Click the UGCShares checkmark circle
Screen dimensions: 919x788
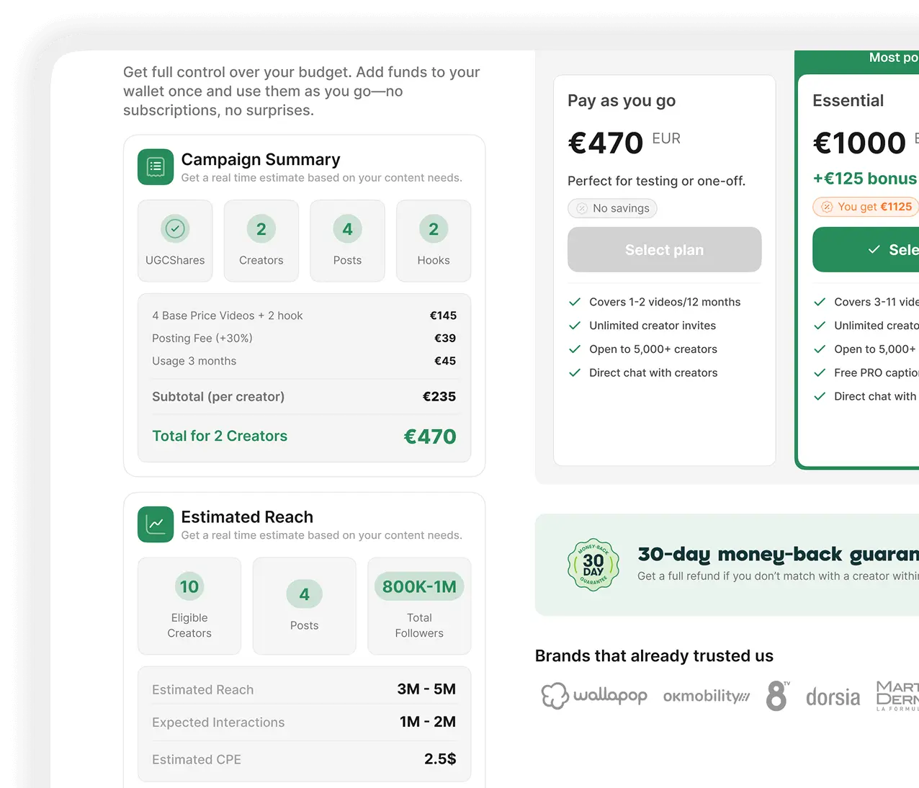175,229
